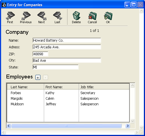Click the Adress field with 245 Arcadia Ave.
This screenshot has height=136, width=145.
coord(67,47)
